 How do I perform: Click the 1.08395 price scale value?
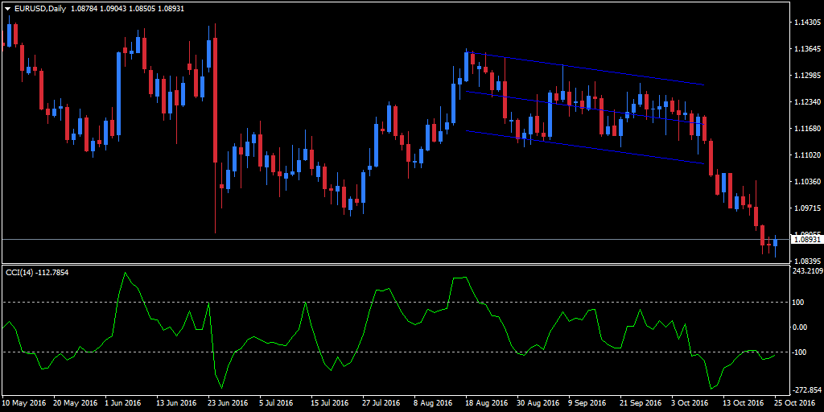(808, 262)
